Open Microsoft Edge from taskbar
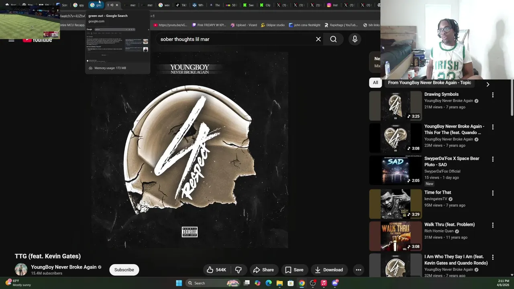This screenshot has width=514, height=289. click(269, 283)
